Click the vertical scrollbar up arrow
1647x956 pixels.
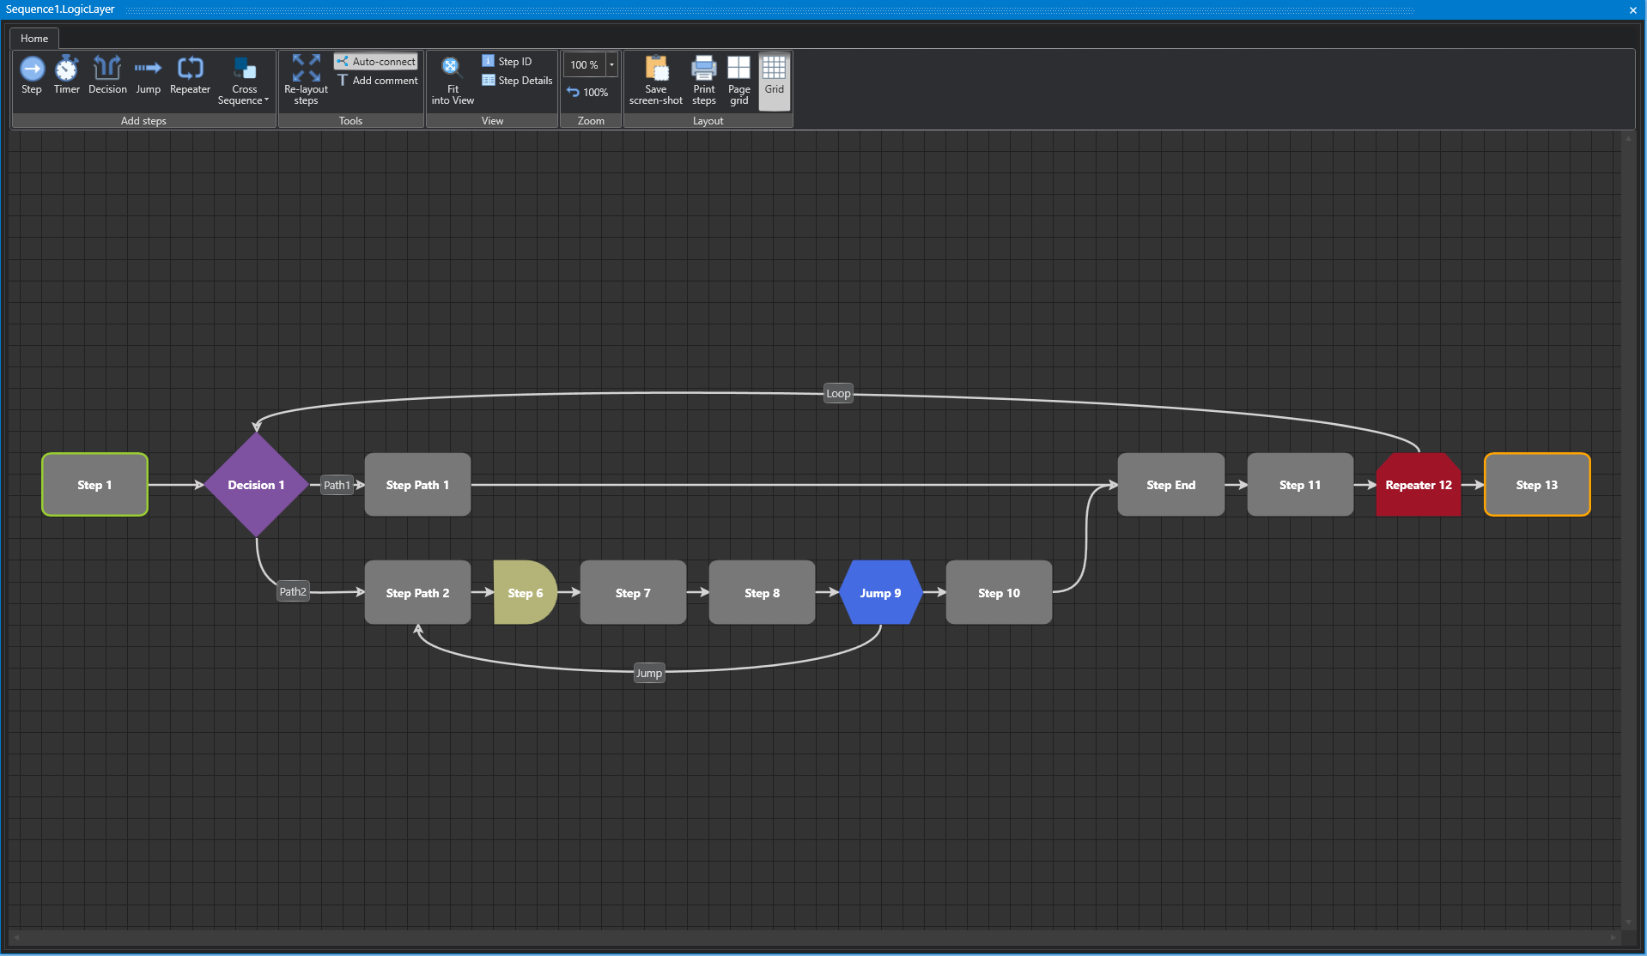click(x=1628, y=137)
